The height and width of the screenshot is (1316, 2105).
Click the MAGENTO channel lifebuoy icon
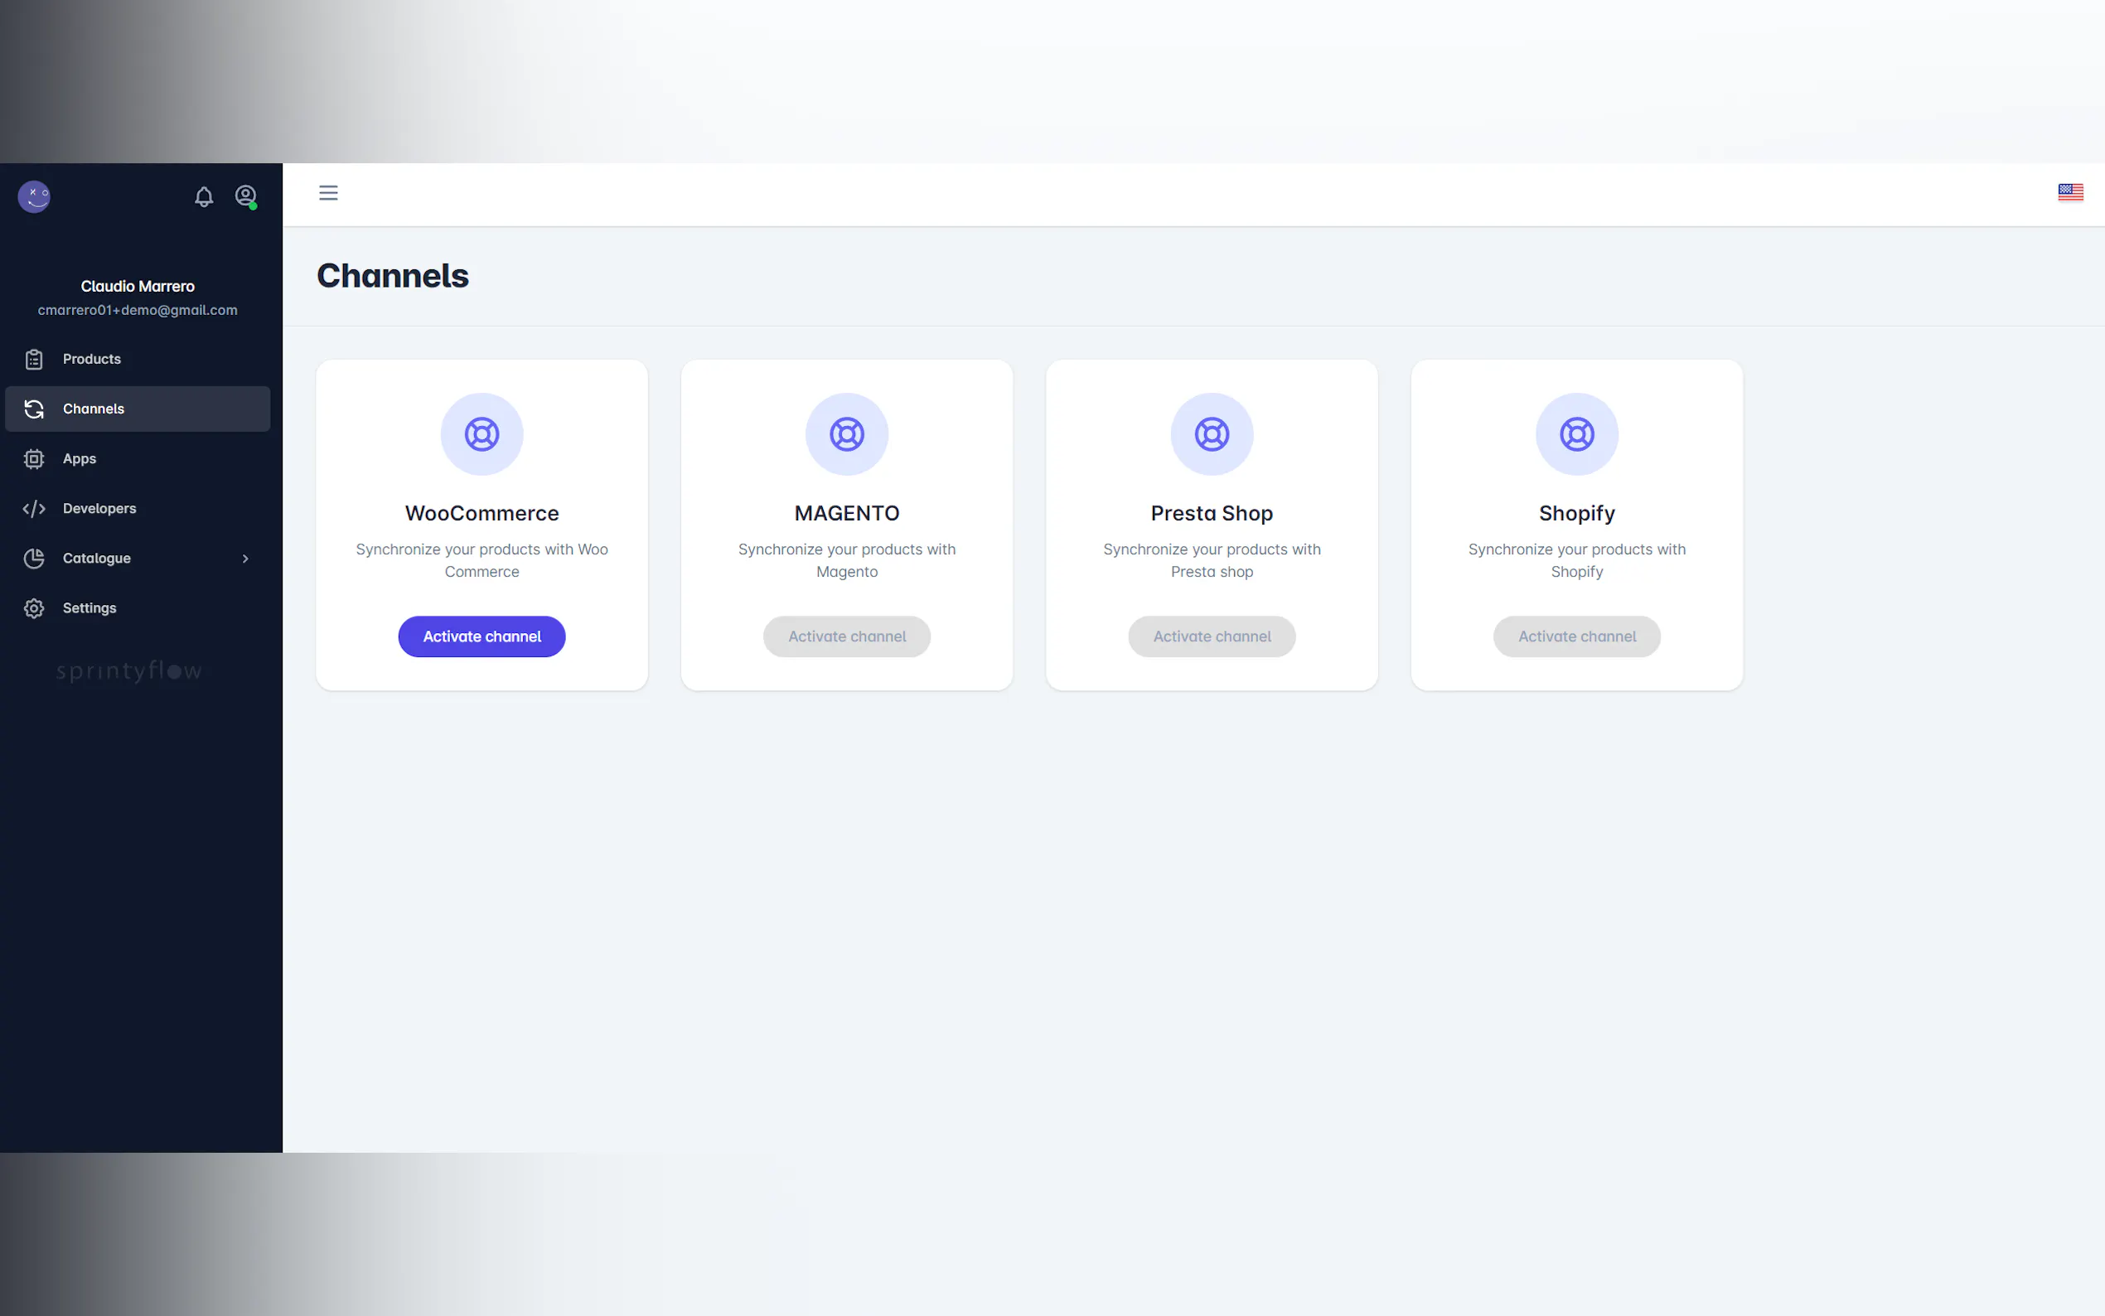846,434
